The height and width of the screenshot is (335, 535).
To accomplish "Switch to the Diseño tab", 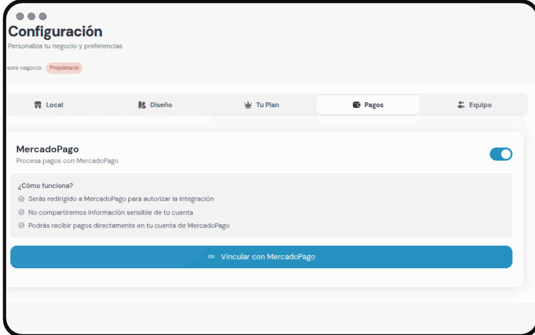I will 155,105.
